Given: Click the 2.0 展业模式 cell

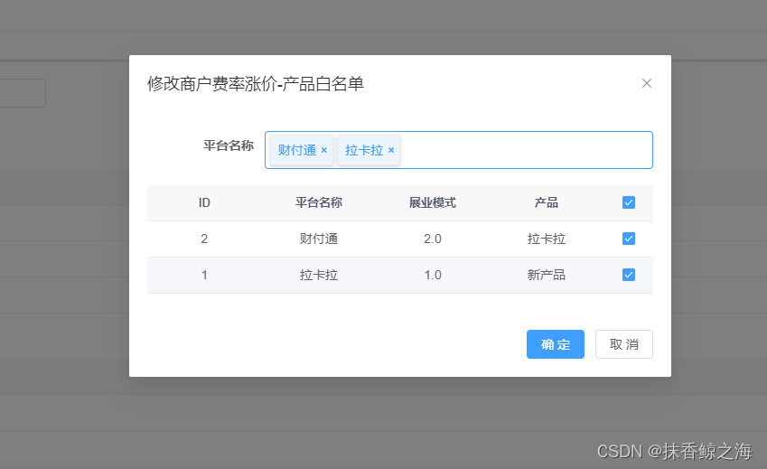Looking at the screenshot, I should (x=433, y=239).
